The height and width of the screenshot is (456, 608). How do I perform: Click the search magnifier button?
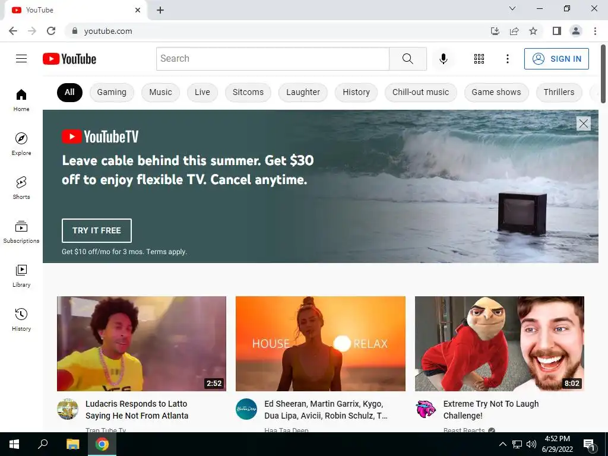(x=407, y=59)
